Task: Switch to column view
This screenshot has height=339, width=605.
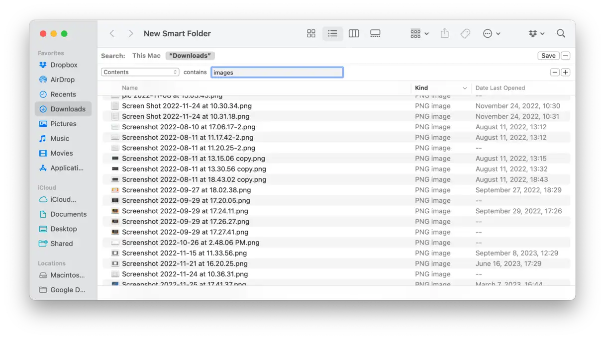Action: [354, 33]
